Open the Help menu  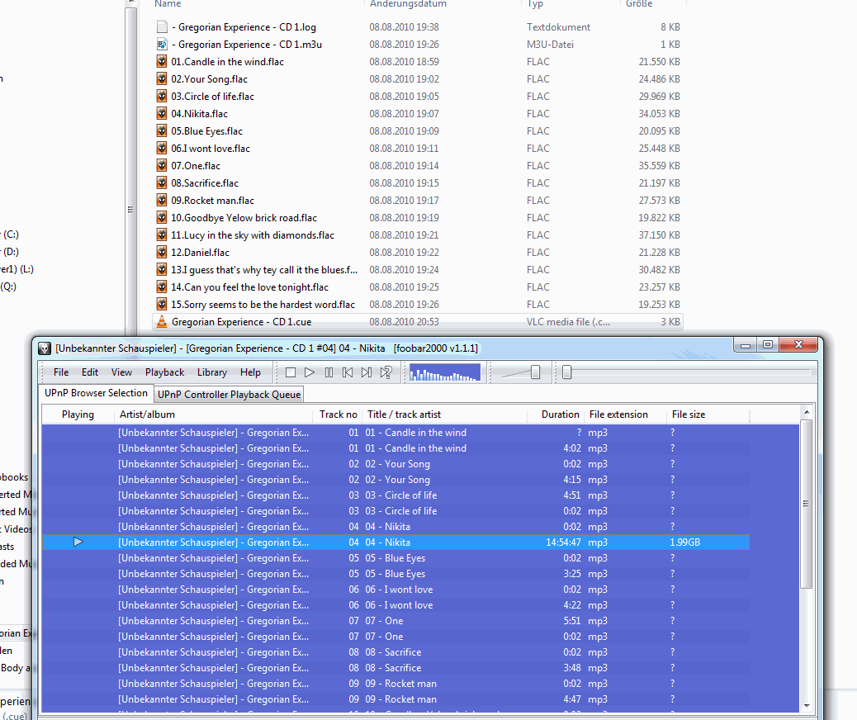click(250, 372)
